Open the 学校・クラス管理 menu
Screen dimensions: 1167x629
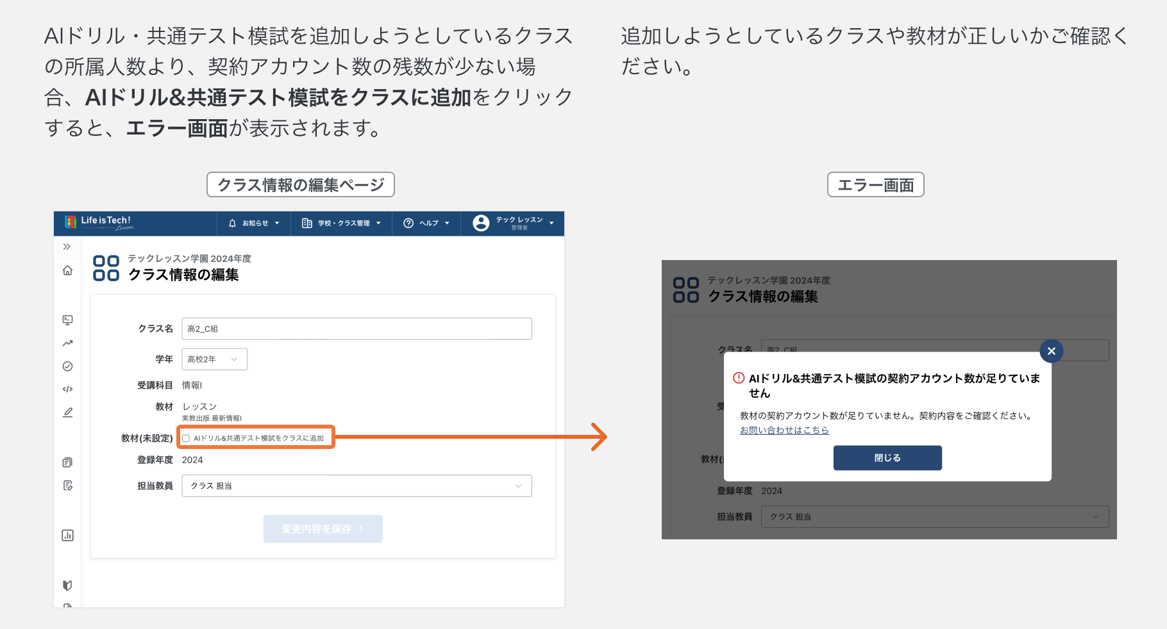pos(342,224)
